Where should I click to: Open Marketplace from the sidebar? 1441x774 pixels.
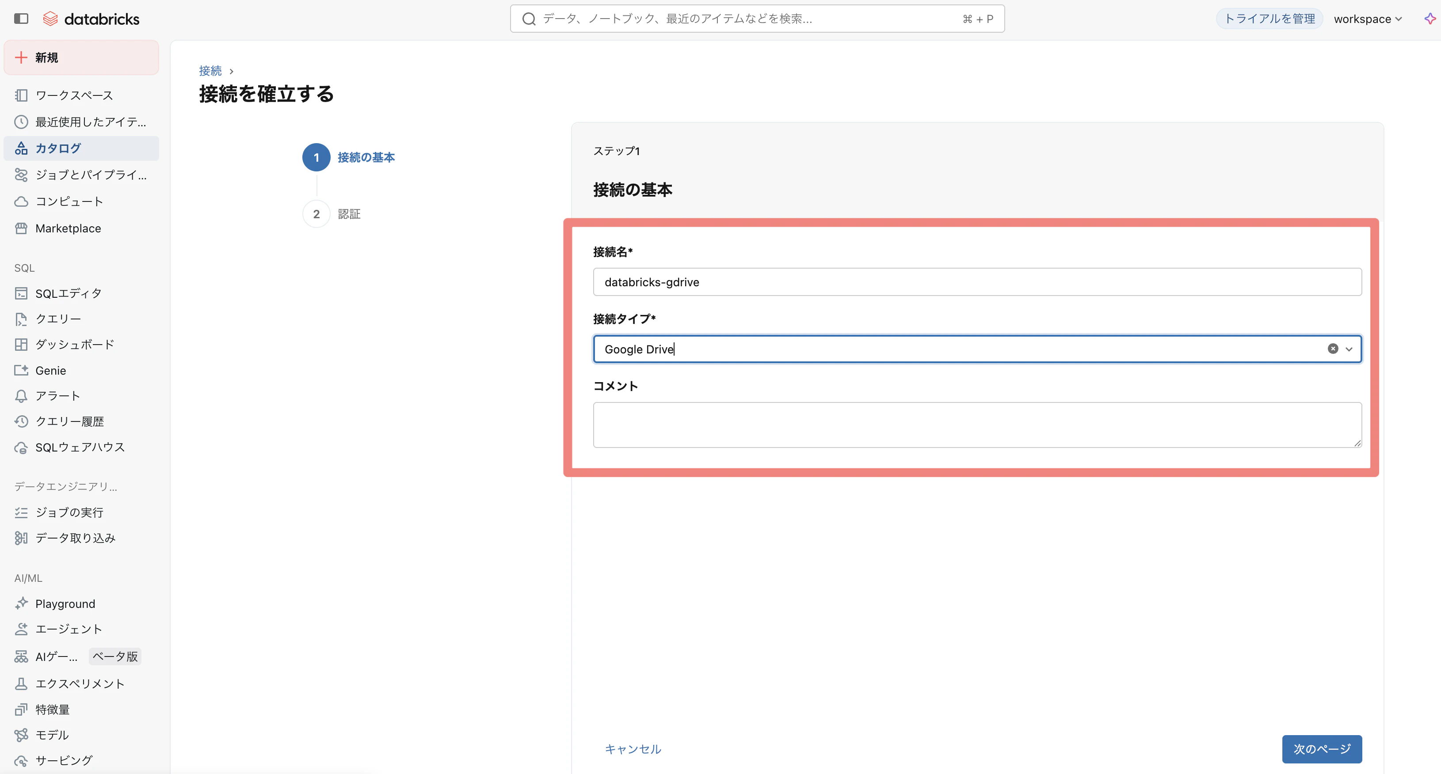[x=68, y=228]
